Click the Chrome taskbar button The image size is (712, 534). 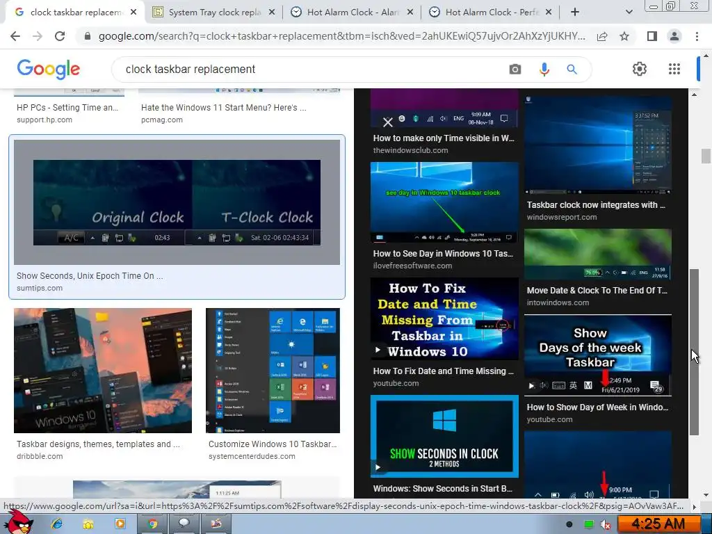(x=152, y=524)
